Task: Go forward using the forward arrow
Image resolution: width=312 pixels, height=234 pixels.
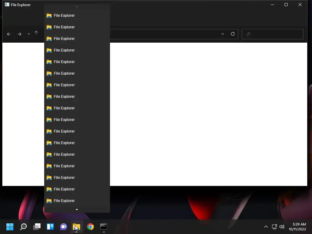Action: (x=19, y=34)
